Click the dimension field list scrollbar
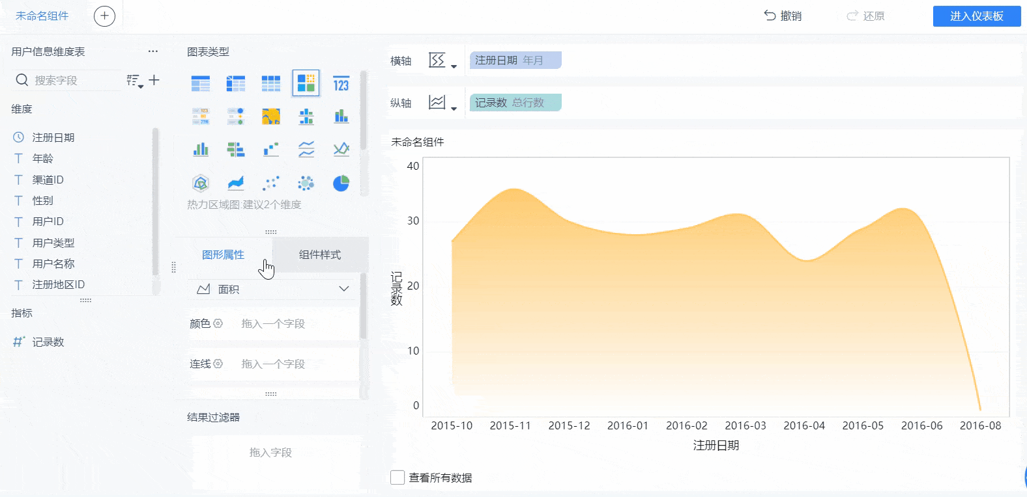Viewport: 1027px width, 497px height. coord(155,202)
